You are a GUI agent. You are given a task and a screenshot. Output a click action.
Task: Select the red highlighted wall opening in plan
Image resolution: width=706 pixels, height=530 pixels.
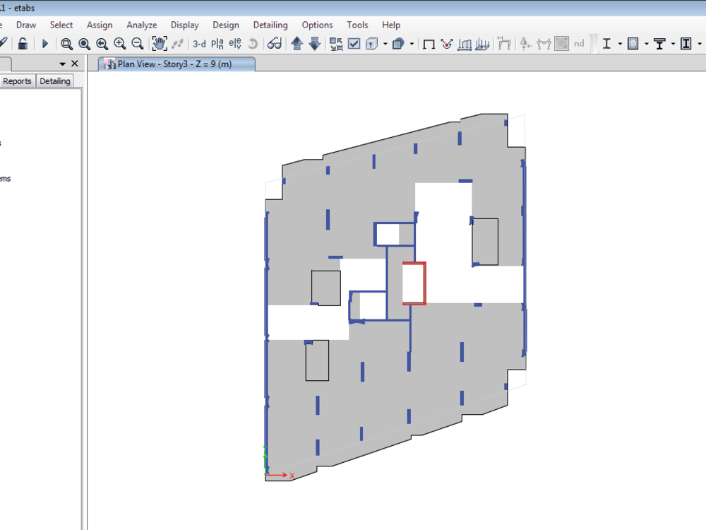tap(414, 283)
